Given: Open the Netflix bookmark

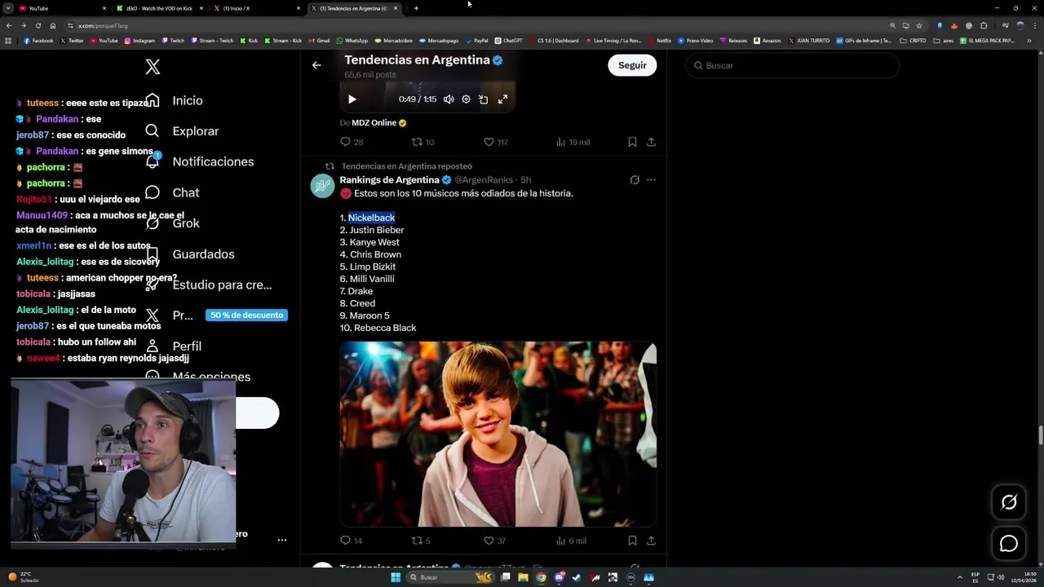Looking at the screenshot, I should click(x=660, y=40).
